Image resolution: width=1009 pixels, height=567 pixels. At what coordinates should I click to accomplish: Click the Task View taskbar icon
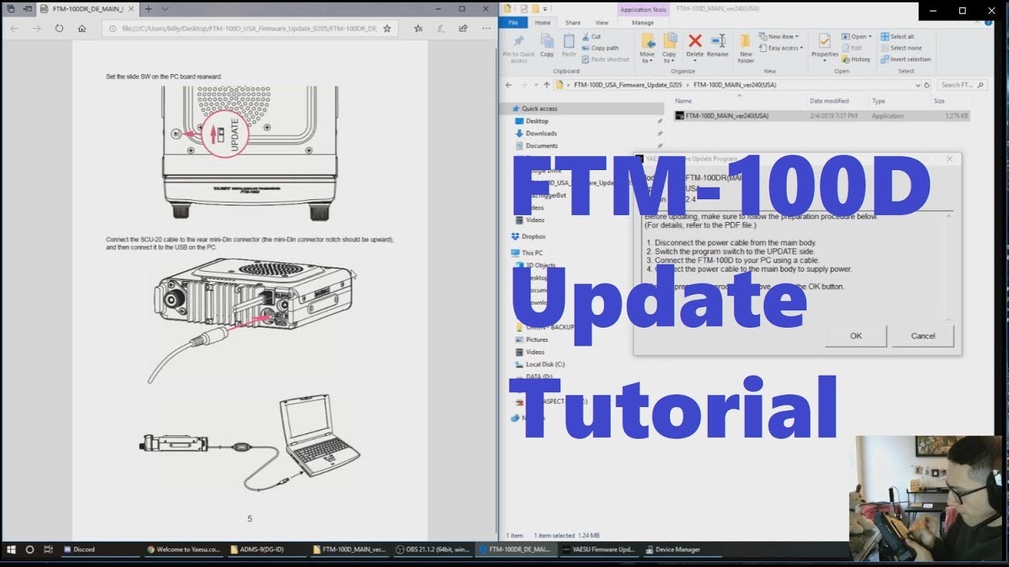point(48,549)
